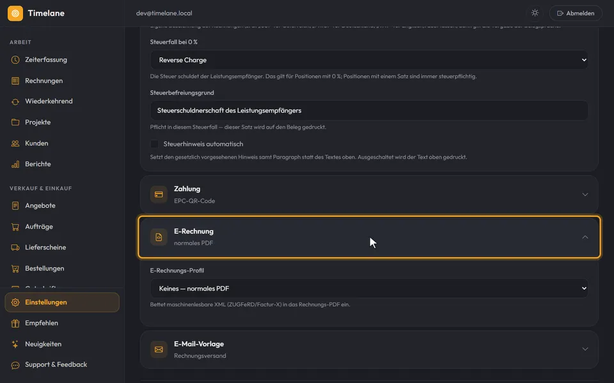Click the folder icon beside Projekte
Screen dimensions: 614x383
15,123
